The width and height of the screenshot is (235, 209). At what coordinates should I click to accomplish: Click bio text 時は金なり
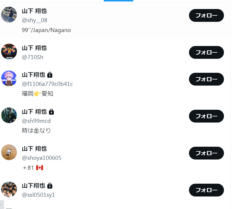click(36, 131)
